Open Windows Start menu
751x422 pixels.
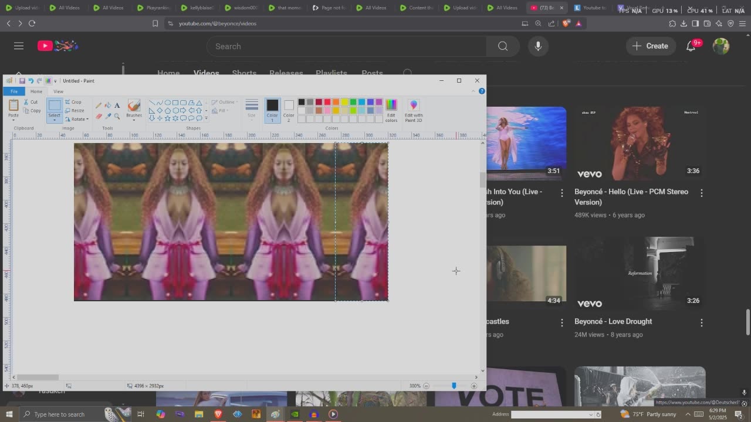click(x=9, y=414)
